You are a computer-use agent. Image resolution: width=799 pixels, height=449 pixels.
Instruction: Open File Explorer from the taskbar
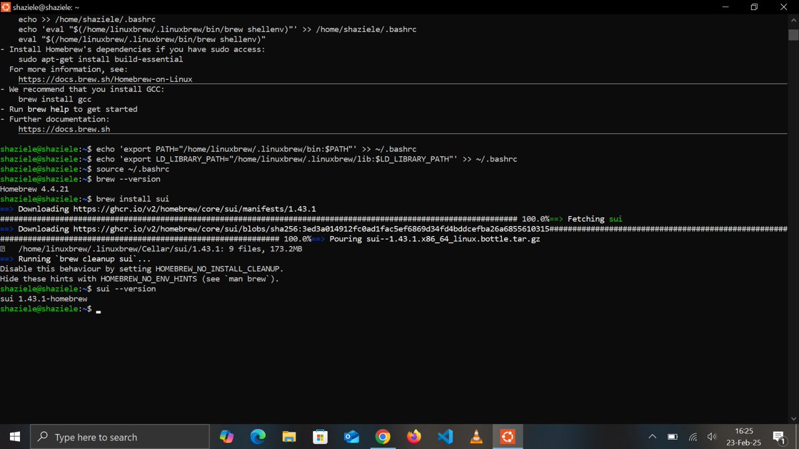click(289, 437)
